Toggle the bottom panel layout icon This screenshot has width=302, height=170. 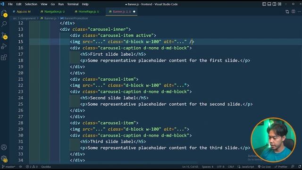[269, 4]
